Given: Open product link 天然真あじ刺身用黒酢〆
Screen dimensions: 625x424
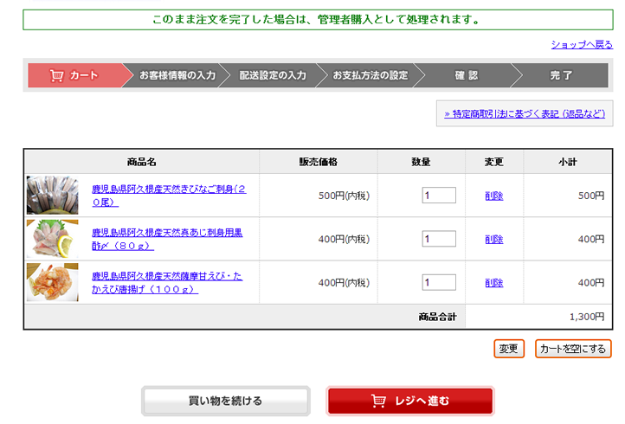Looking at the screenshot, I should [166, 239].
